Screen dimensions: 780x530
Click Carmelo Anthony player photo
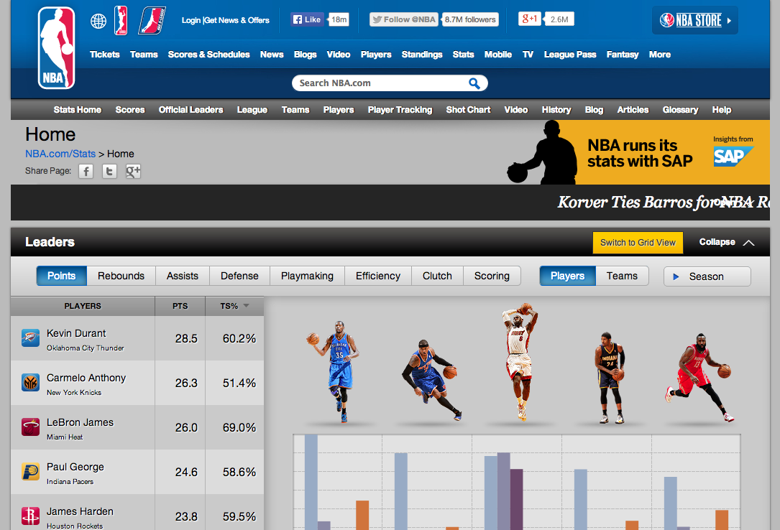pos(431,381)
